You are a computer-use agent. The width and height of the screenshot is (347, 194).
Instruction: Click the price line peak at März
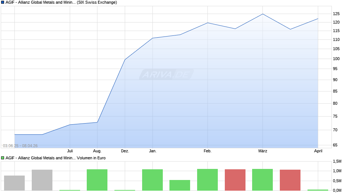tap(263, 14)
